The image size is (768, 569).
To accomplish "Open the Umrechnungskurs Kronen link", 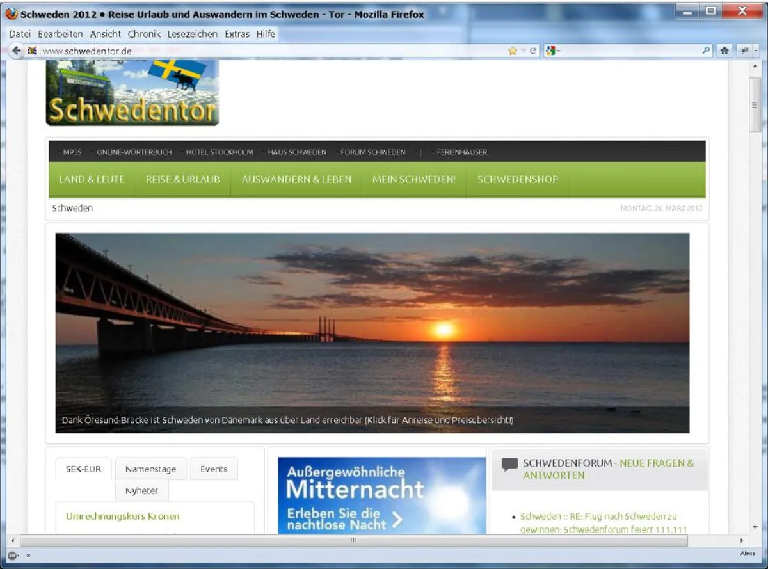I will pos(122,517).
